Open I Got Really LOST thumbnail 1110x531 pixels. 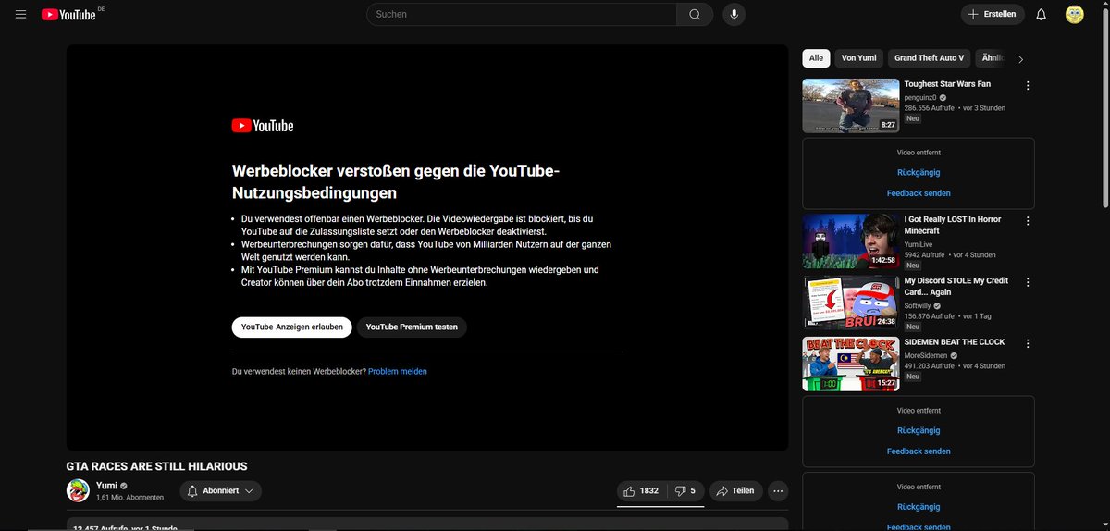[x=851, y=241]
